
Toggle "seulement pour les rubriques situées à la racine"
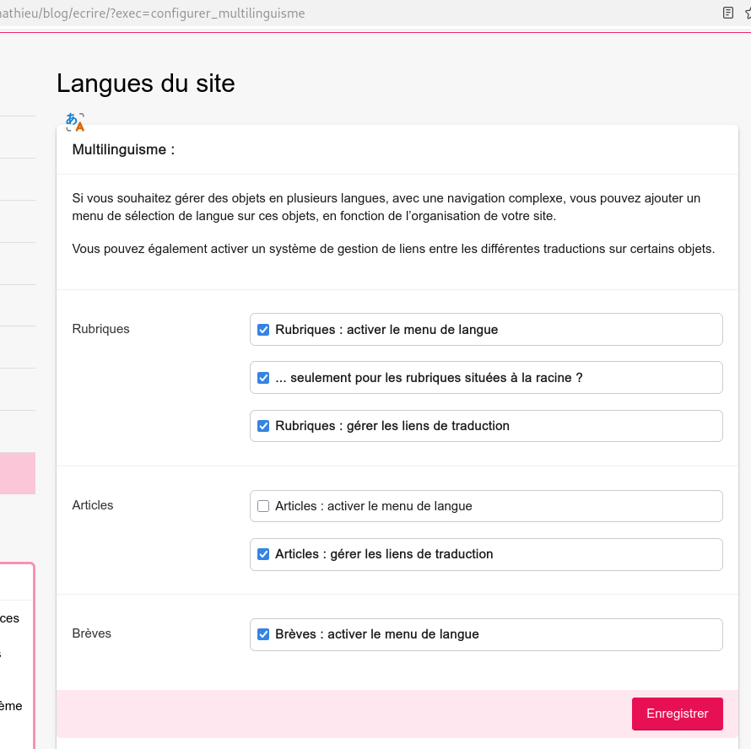point(263,378)
